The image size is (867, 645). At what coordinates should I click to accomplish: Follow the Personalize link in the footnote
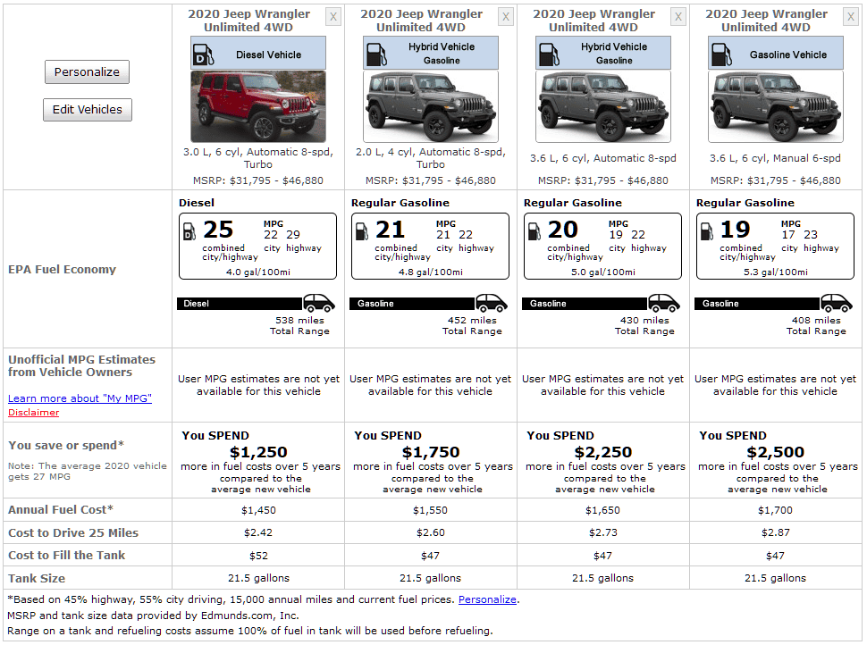coord(487,599)
